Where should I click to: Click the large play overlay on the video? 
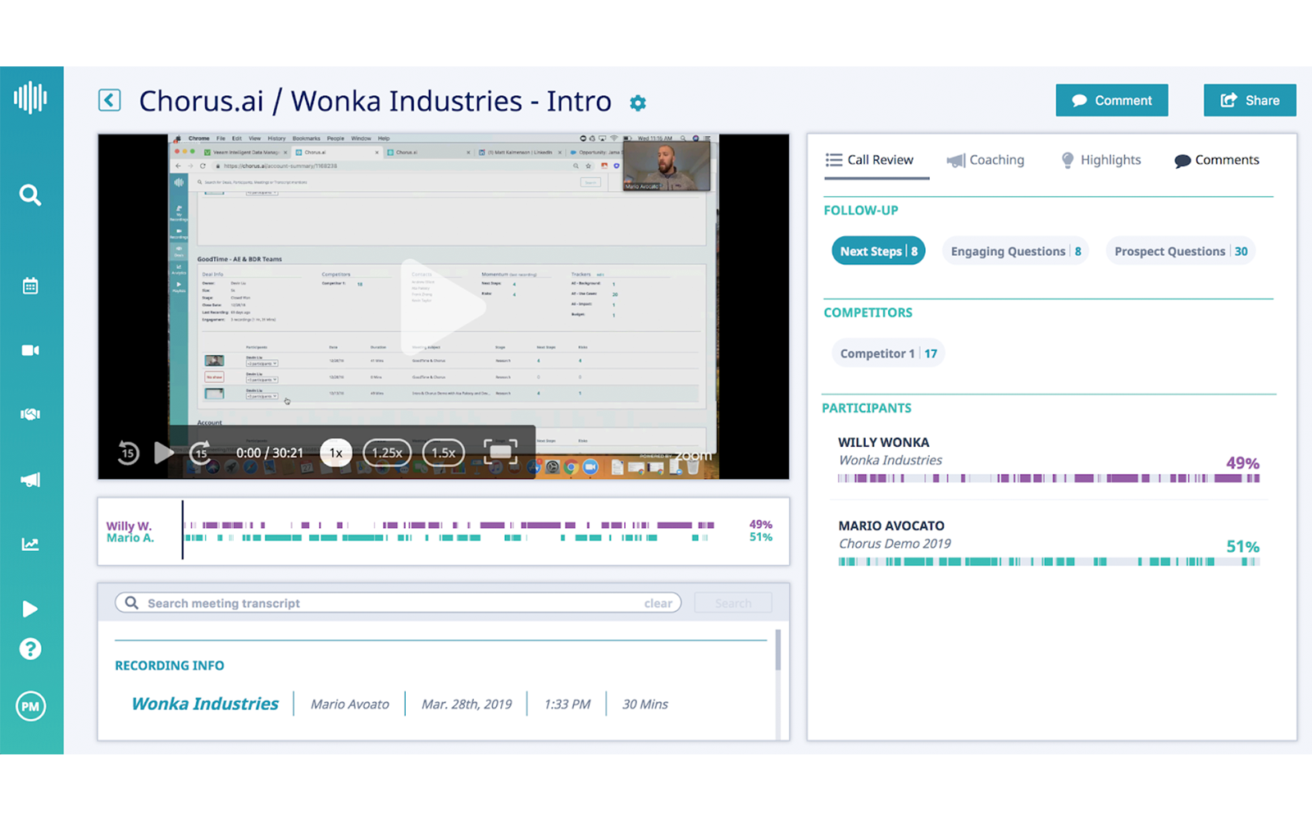[x=444, y=307]
